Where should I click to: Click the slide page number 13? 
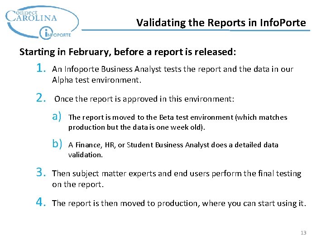(303, 233)
